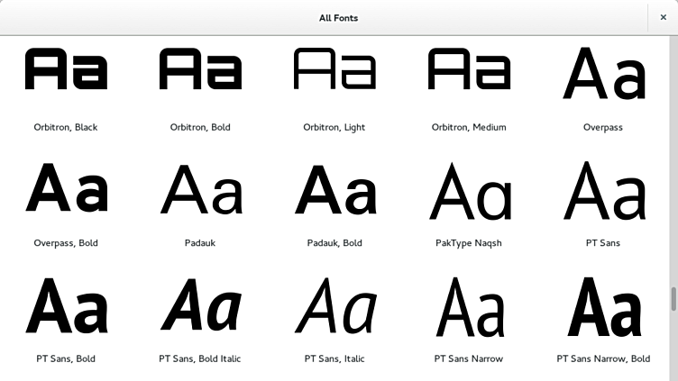Select the PT Sans Narrow font thumbnail
The height and width of the screenshot is (381, 678).
pyautogui.click(x=469, y=307)
